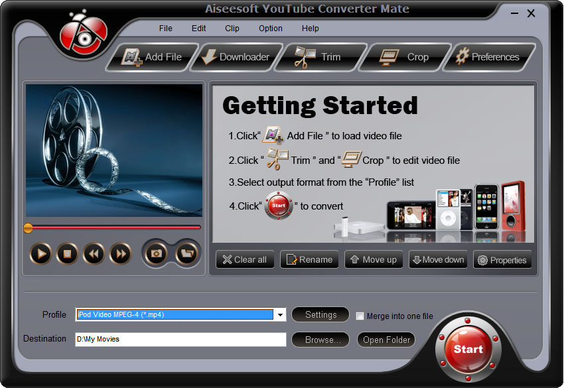Stop video playback
This screenshot has width=564, height=388.
pos(67,253)
